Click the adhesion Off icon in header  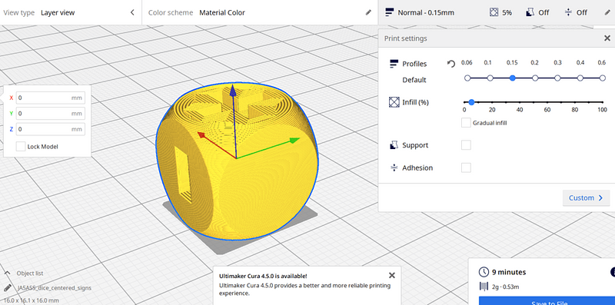tap(568, 12)
